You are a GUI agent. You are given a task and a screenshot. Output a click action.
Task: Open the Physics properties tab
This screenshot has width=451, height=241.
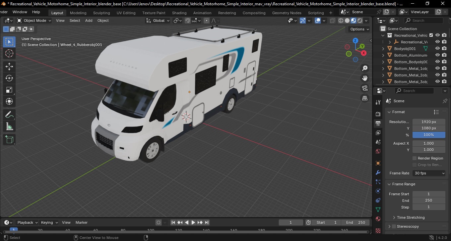click(378, 191)
